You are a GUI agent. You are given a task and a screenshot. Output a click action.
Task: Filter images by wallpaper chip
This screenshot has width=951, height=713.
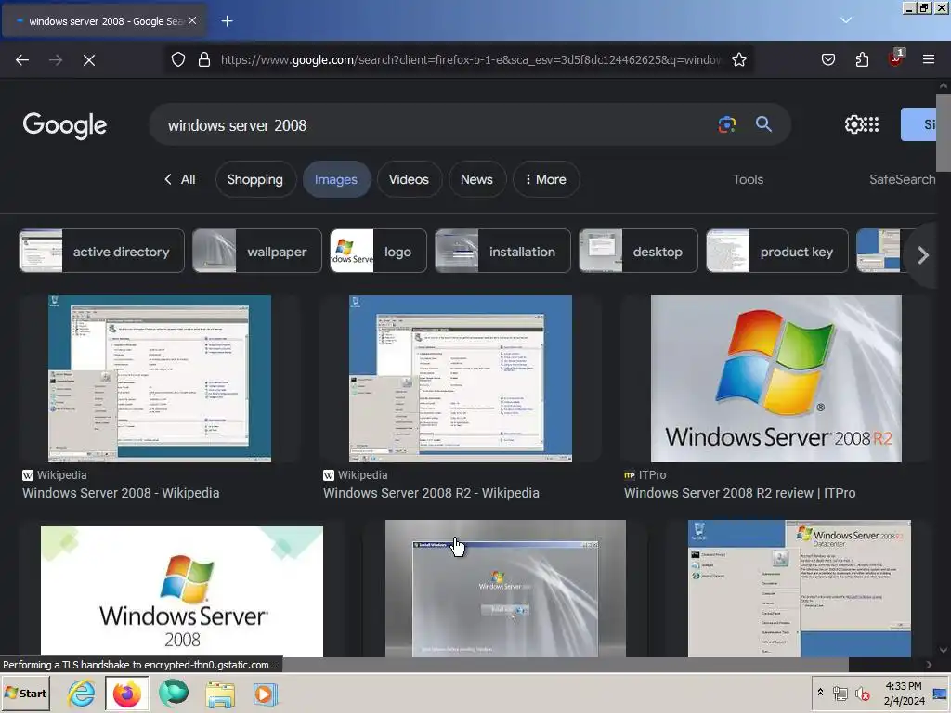point(256,251)
